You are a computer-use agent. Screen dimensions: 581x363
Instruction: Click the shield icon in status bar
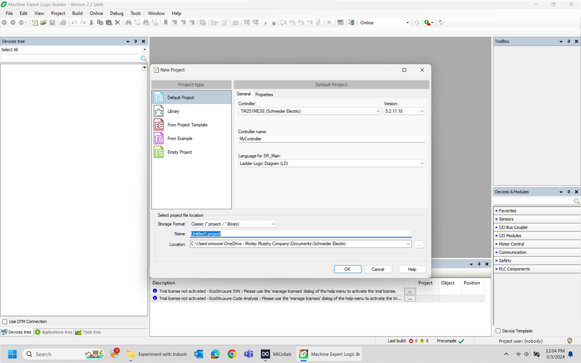click(570, 341)
